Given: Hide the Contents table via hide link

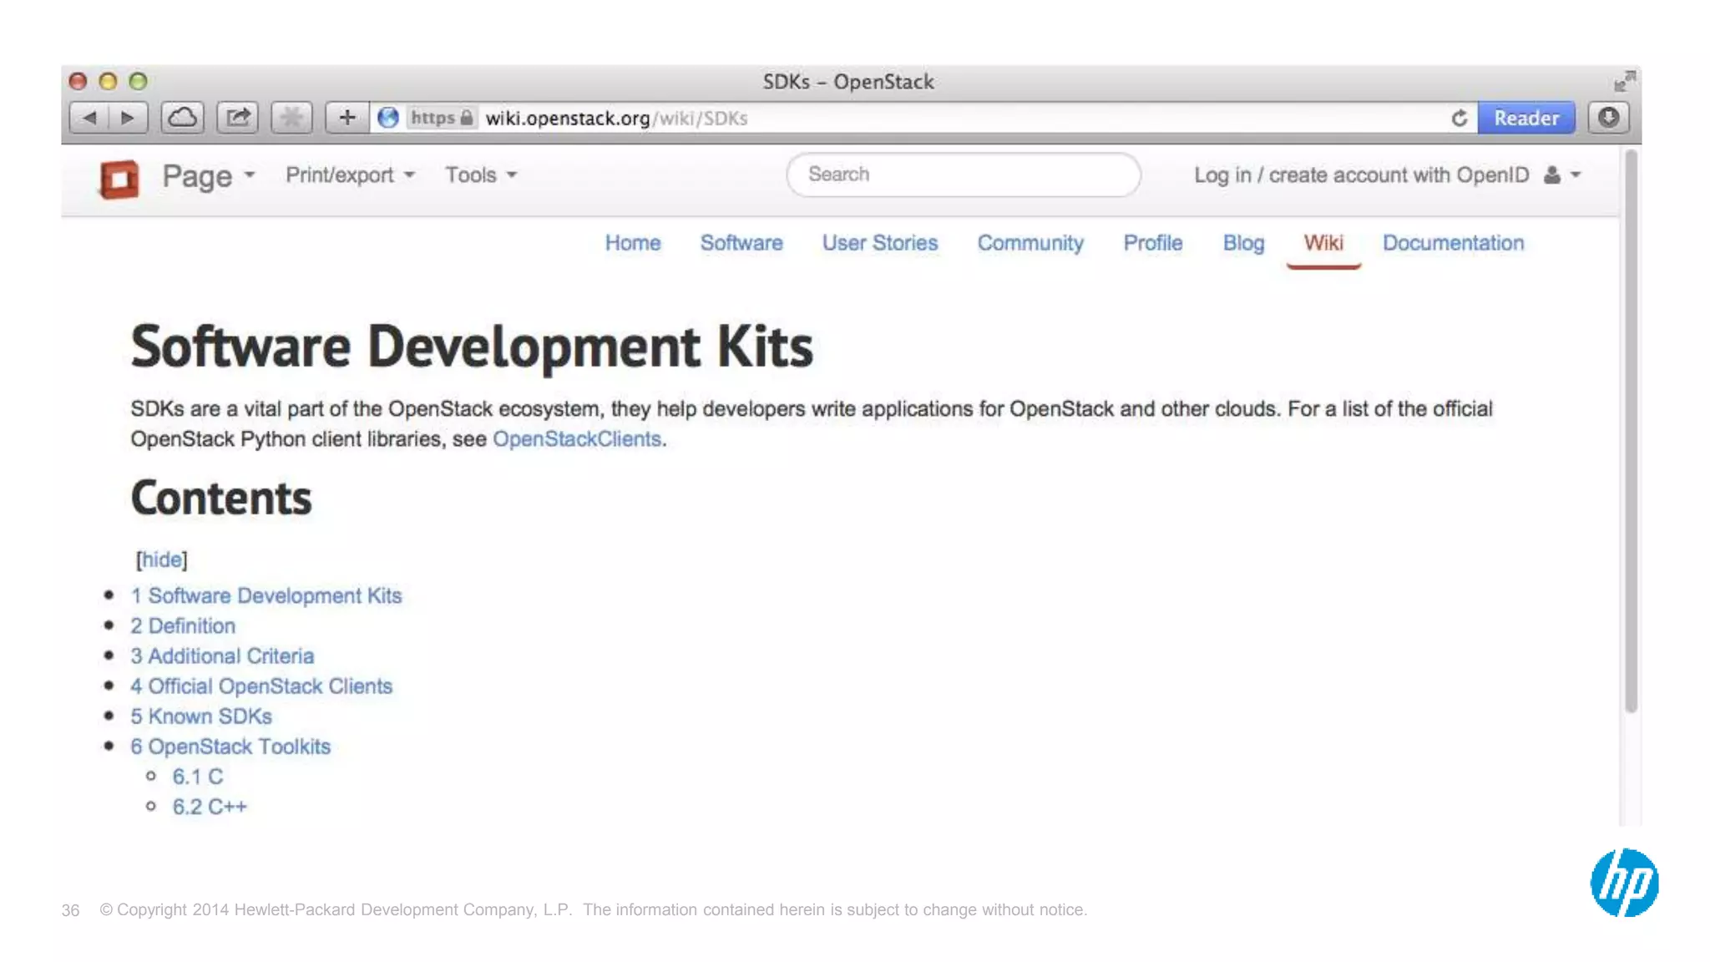Looking at the screenshot, I should (161, 559).
